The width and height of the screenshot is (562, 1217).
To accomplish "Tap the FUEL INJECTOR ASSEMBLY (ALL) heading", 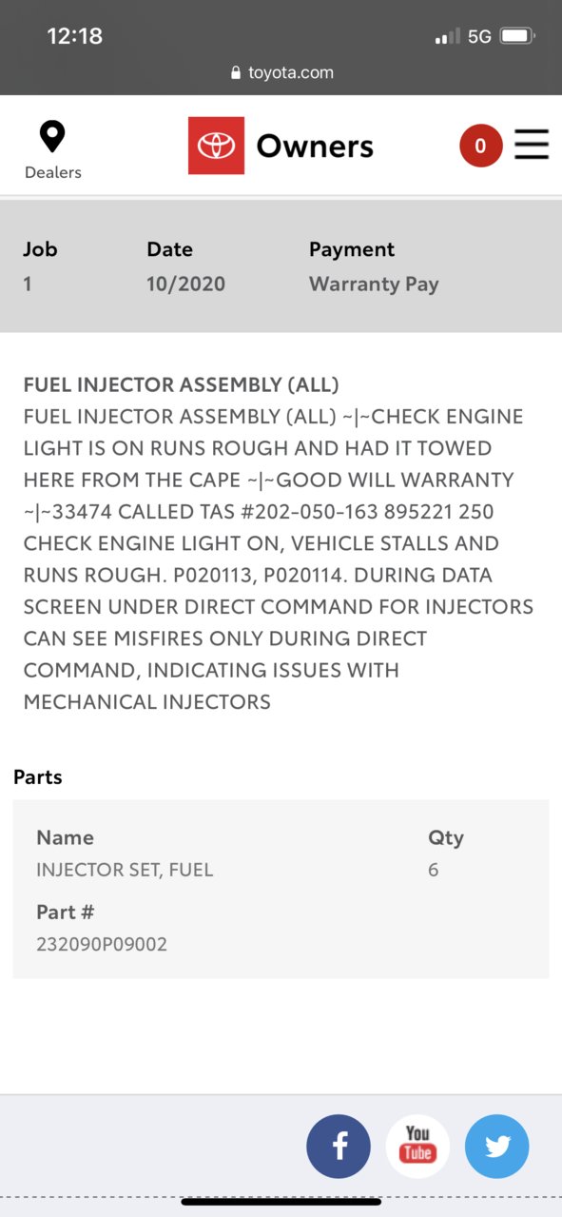I will tap(181, 385).
